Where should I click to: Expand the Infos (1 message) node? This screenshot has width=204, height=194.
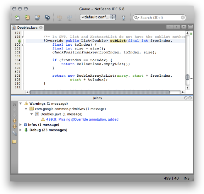[x=21, y=125]
